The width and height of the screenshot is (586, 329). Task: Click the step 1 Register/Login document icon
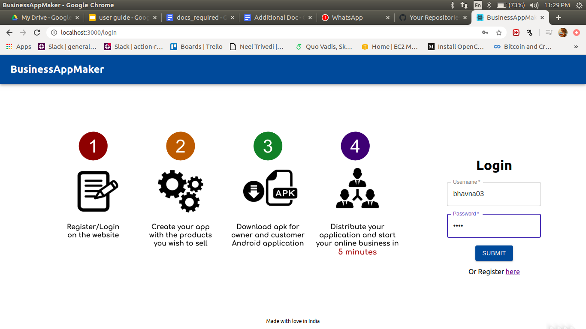(97, 191)
